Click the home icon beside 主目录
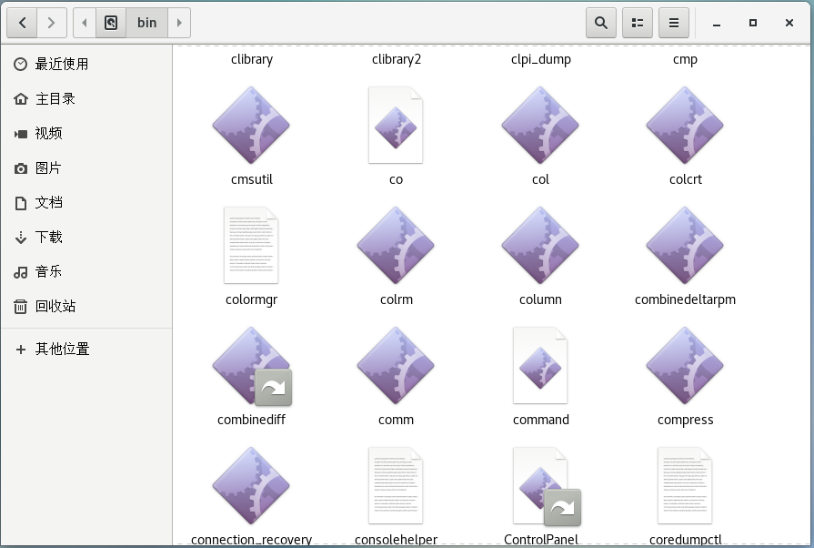 (x=20, y=98)
